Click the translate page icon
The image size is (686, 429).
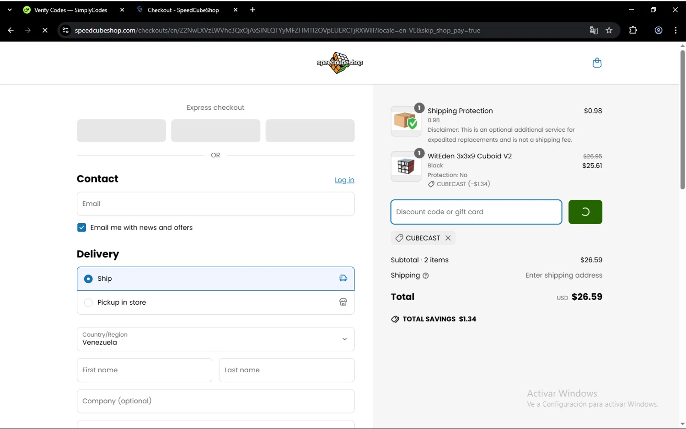(594, 31)
